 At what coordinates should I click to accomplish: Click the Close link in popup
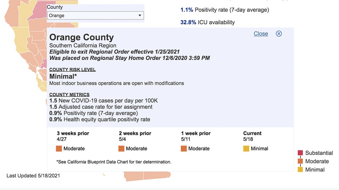tap(261, 34)
